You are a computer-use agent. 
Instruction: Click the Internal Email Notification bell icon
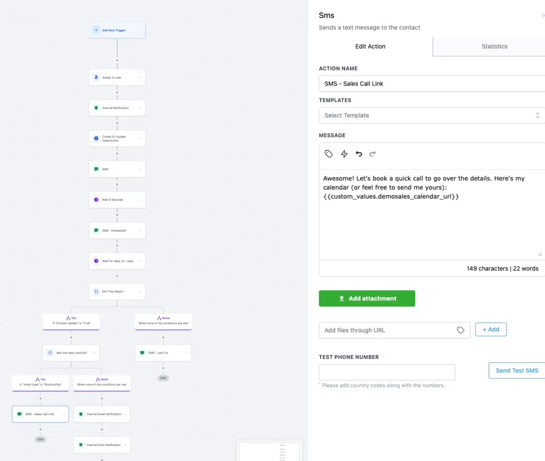[x=81, y=414]
